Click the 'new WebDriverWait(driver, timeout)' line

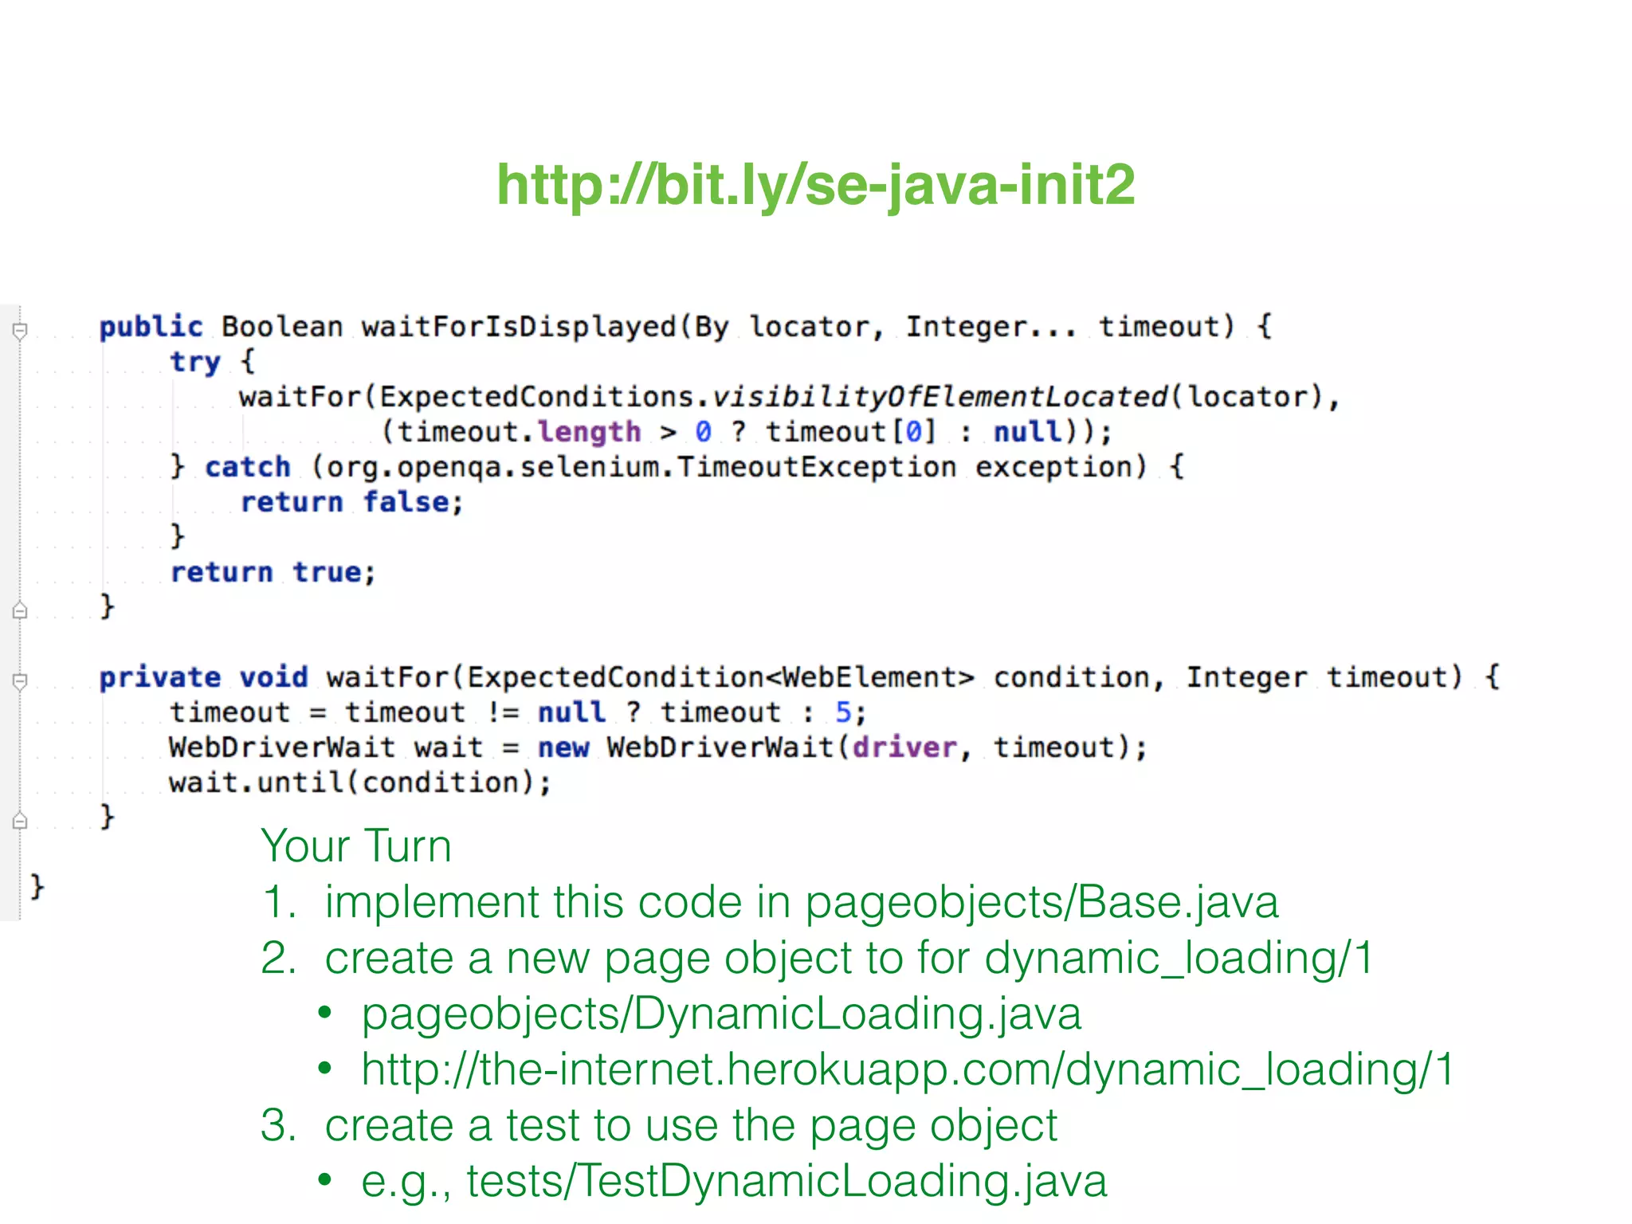(x=658, y=748)
